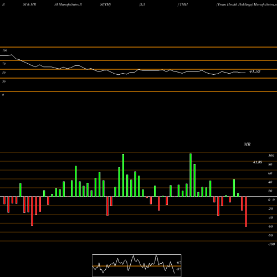Click the MR axis label 80
Screen dimensions: 277x277
coord(270,165)
